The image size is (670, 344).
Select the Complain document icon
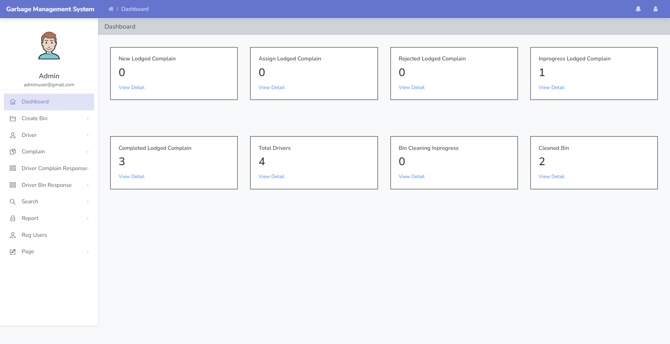coord(13,152)
